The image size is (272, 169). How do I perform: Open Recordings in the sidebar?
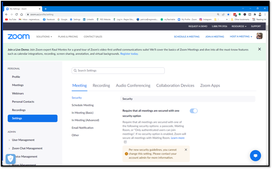[19, 110]
